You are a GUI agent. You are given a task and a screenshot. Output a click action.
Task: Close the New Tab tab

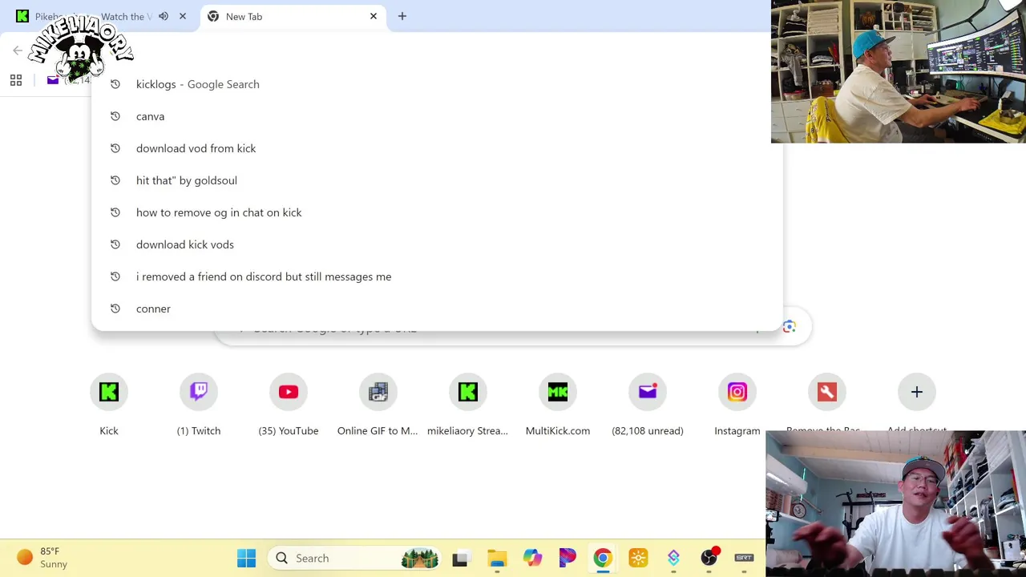pyautogui.click(x=374, y=16)
